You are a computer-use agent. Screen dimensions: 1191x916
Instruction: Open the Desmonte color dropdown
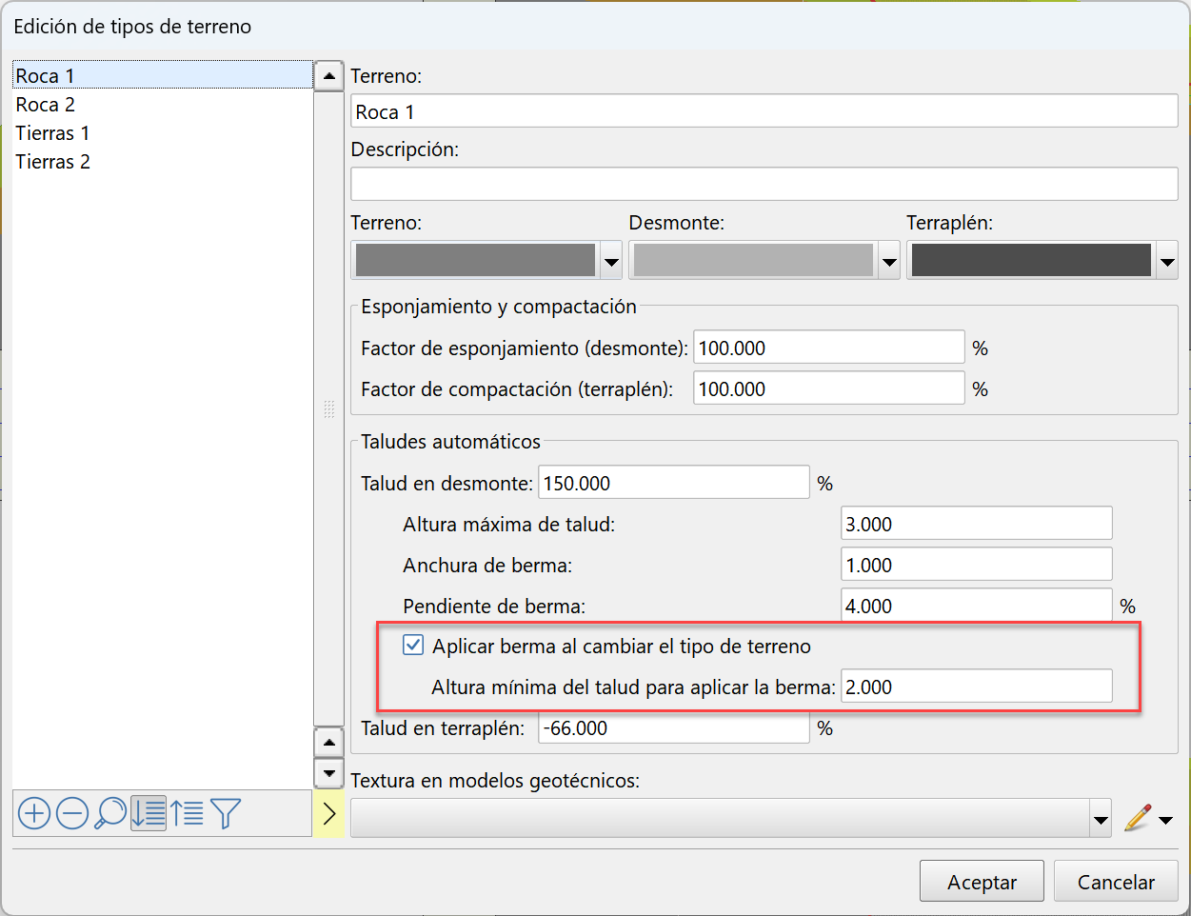click(x=889, y=259)
